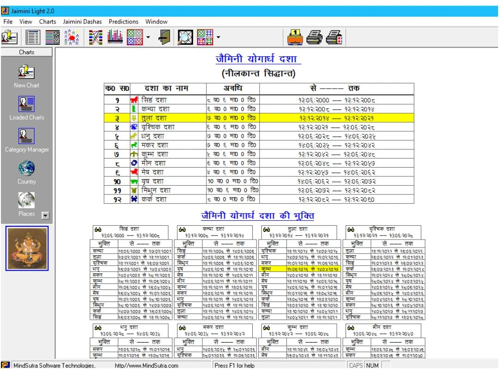Select the highlighted तुला दशा row name
Viewport: 499px width, 374px height.
(154, 118)
